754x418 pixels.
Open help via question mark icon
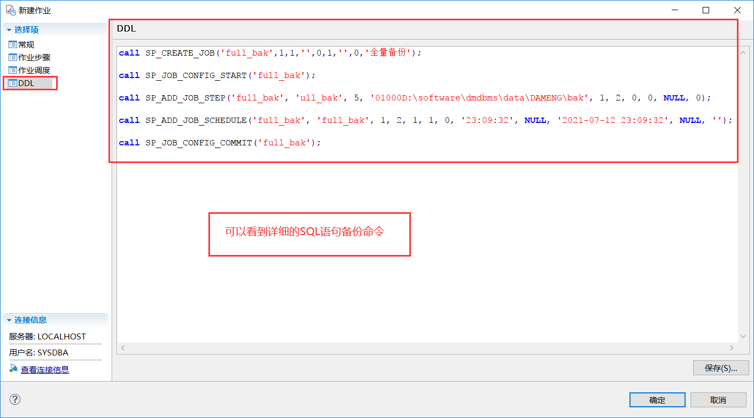[15, 399]
